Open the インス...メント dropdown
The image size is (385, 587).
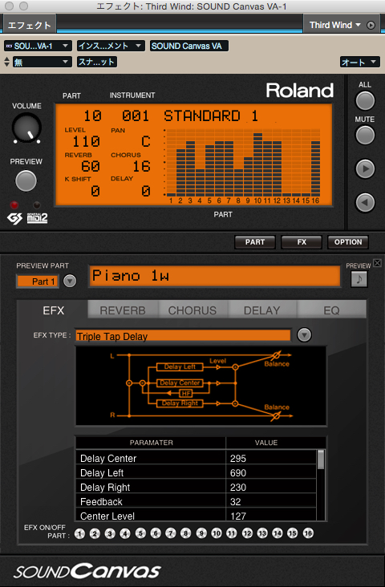tap(111, 46)
